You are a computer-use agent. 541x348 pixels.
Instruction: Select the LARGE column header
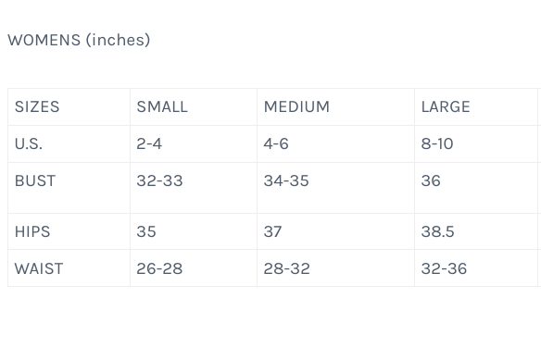(x=476, y=106)
